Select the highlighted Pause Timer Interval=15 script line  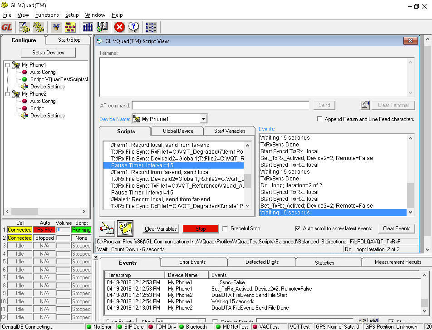[x=173, y=165]
